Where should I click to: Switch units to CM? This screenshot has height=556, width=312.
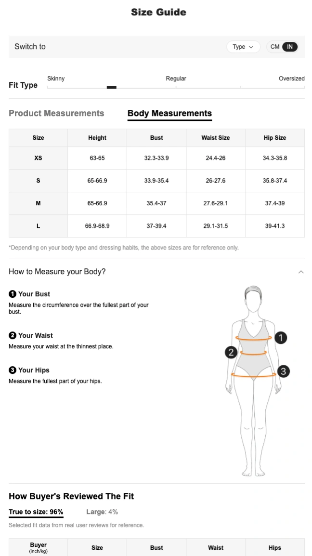click(x=275, y=47)
